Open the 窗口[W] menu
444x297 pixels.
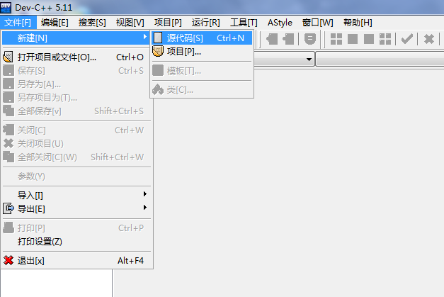coord(317,23)
